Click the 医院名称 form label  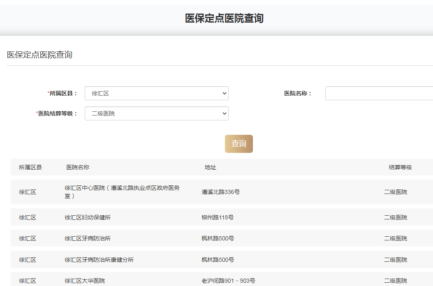click(x=298, y=93)
